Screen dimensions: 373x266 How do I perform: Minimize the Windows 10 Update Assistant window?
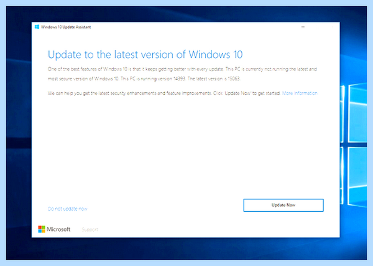click(x=303, y=27)
